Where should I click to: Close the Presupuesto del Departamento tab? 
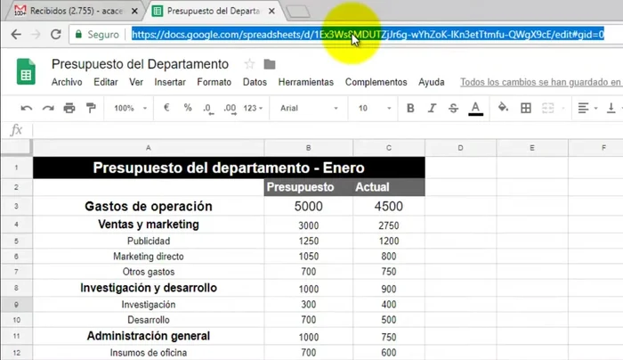click(x=271, y=11)
